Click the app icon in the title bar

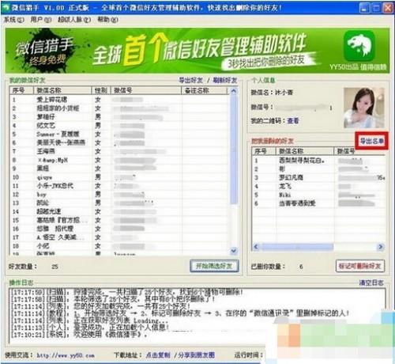[x=6, y=8]
